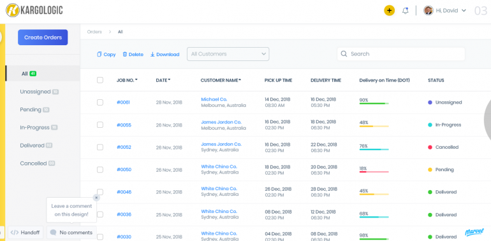491x241 pixels.
Task: Open the notifications bell
Action: 405,11
